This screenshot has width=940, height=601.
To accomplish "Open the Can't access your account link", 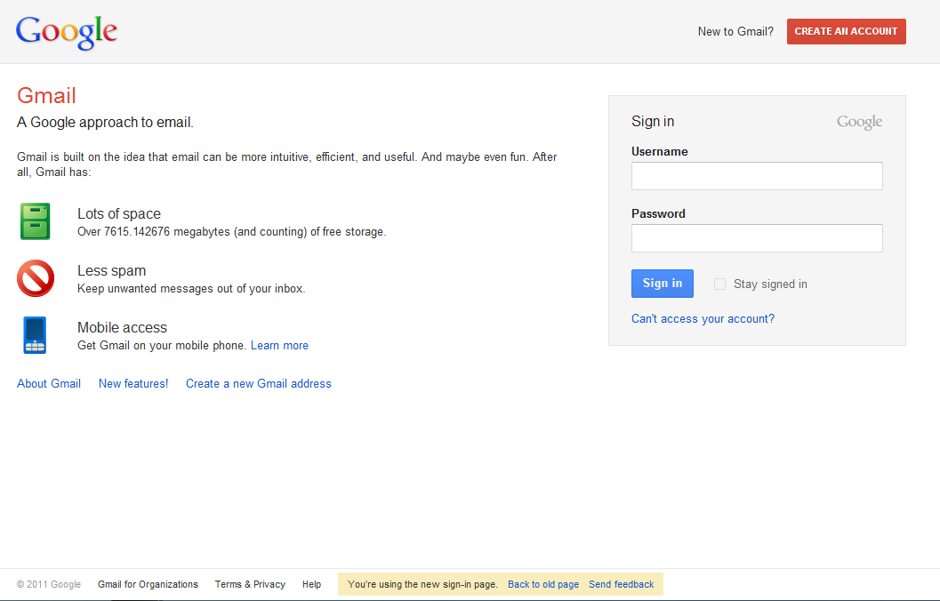I will [x=703, y=319].
